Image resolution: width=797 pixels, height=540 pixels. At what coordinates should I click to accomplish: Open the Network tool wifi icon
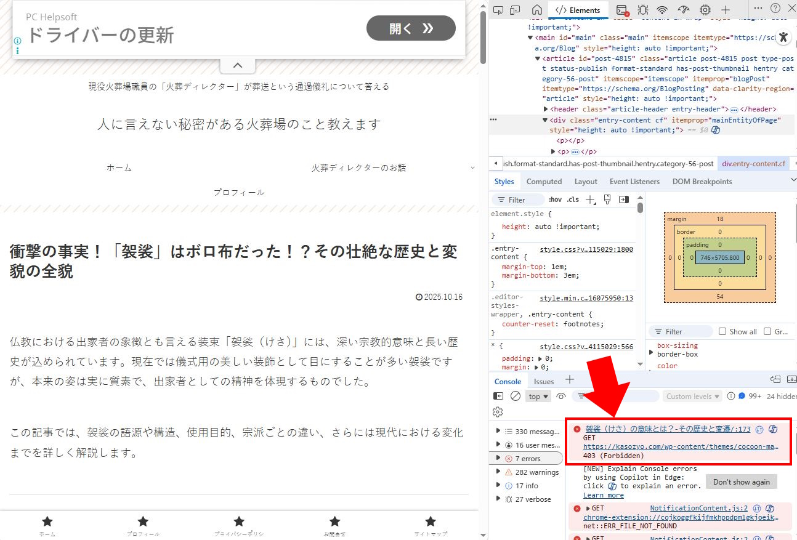[662, 10]
